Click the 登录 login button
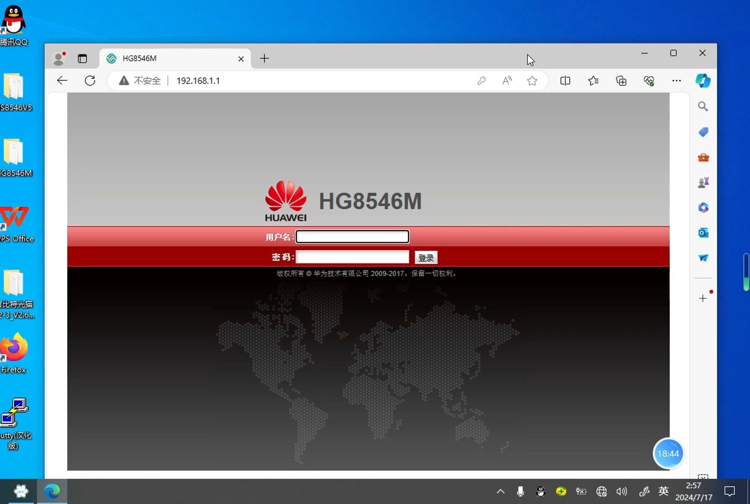The width and height of the screenshot is (750, 504). 426,258
